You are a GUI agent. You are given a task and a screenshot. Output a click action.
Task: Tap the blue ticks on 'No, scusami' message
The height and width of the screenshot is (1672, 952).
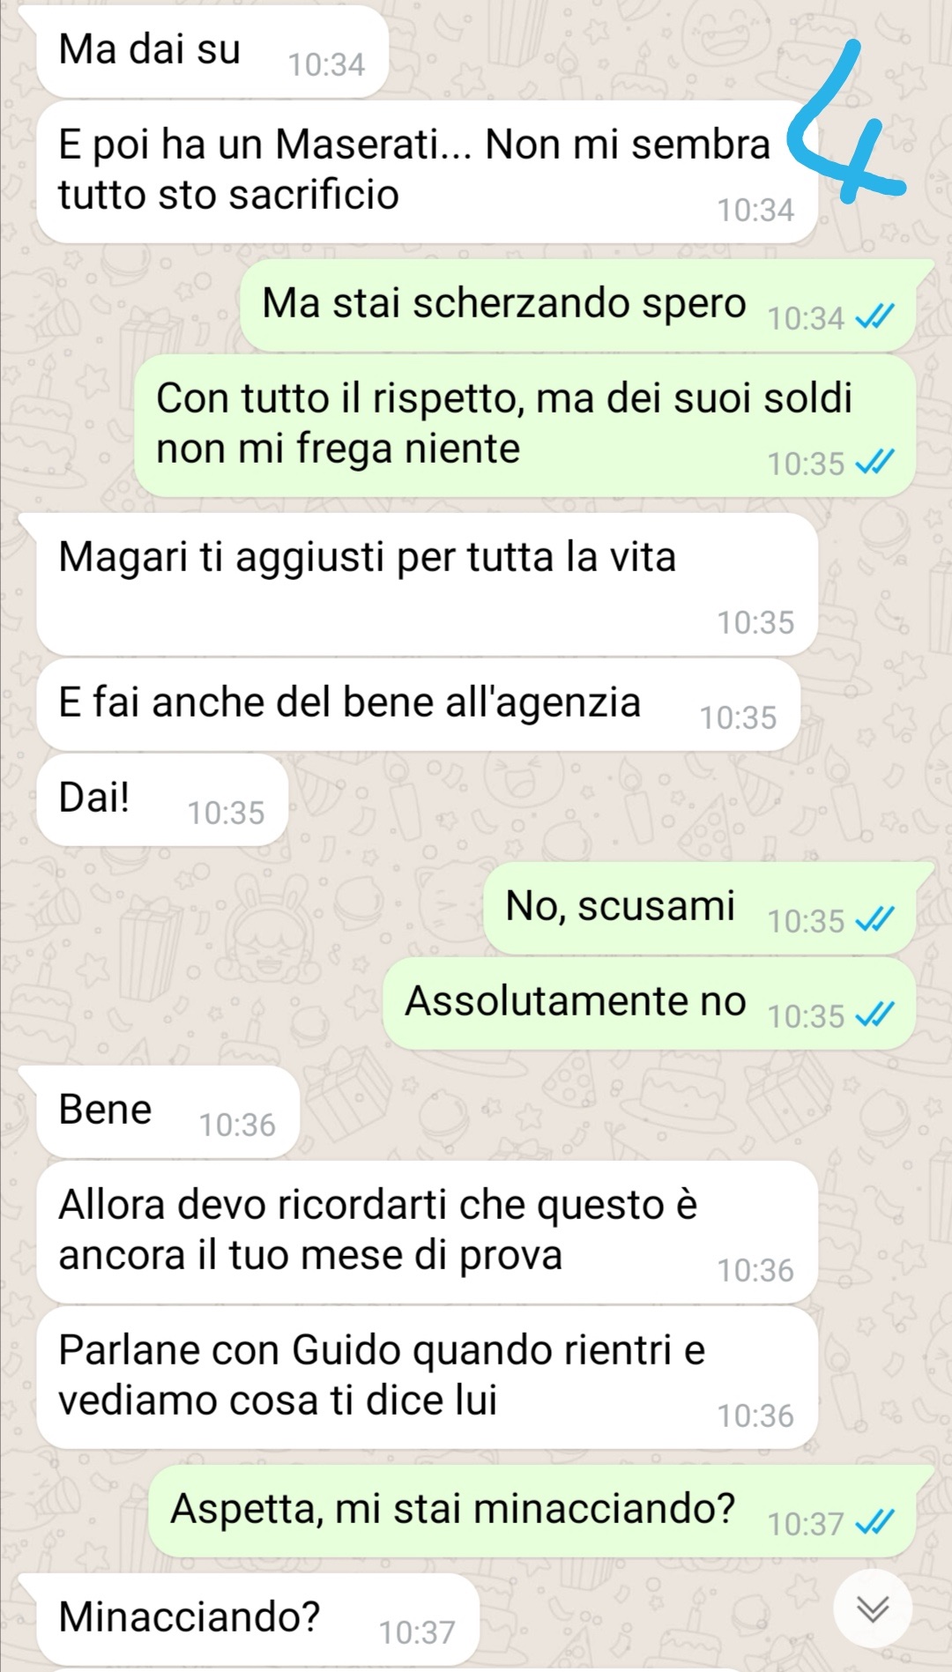coord(875,919)
